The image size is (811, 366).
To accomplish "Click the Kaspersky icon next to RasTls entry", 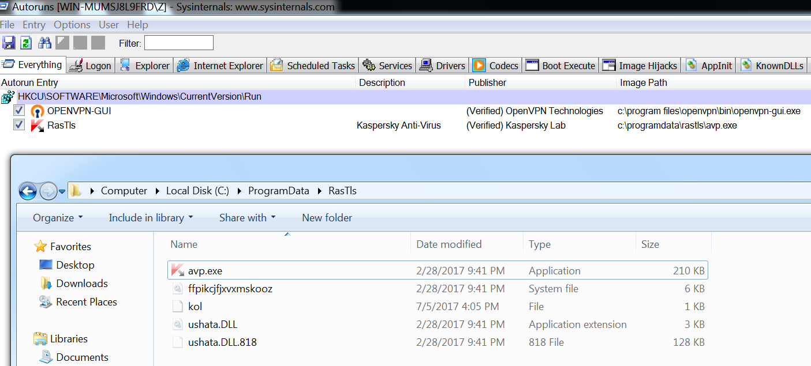I will [38, 125].
